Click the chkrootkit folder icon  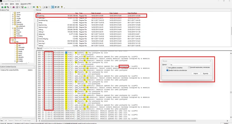click(x=17, y=47)
